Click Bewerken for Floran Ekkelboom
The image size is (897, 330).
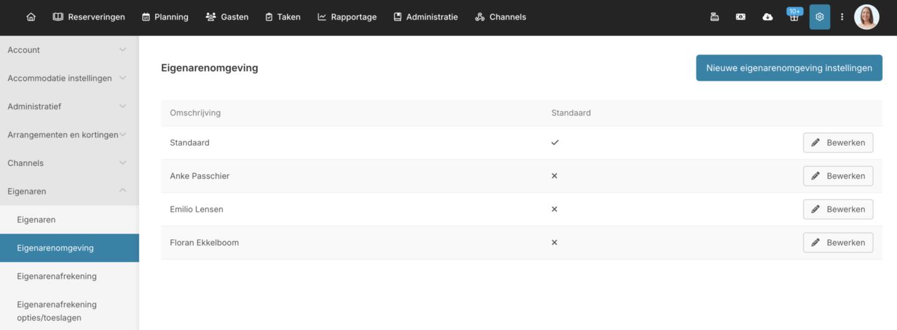pos(838,242)
